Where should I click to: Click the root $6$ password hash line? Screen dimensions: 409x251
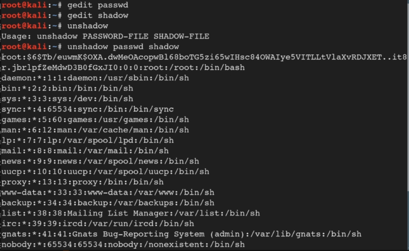click(x=204, y=57)
